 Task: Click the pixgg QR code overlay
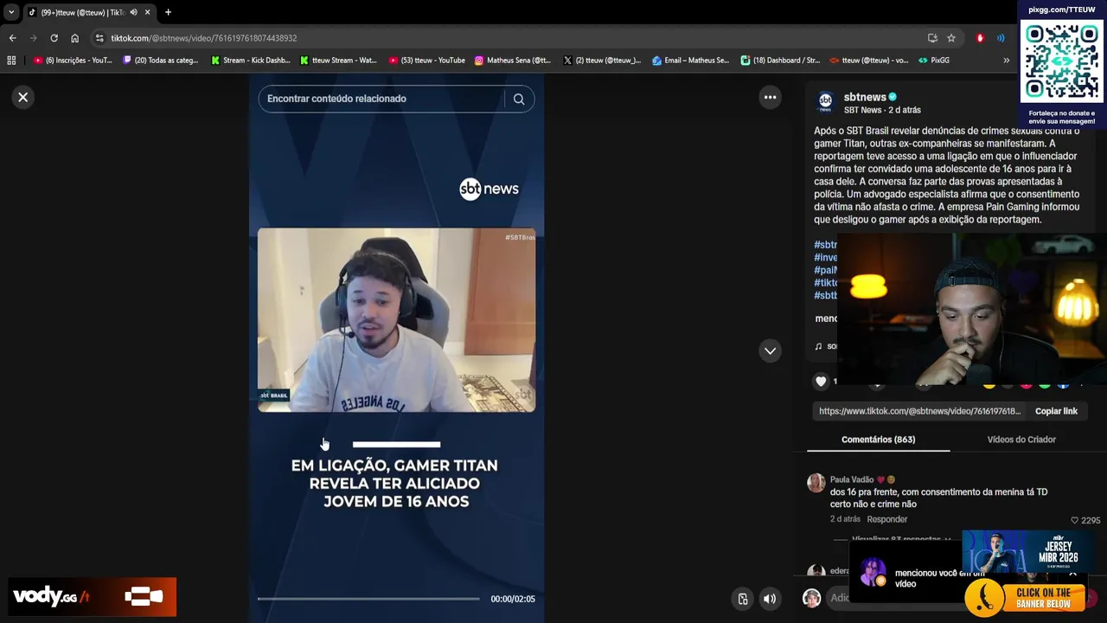coord(1061,61)
